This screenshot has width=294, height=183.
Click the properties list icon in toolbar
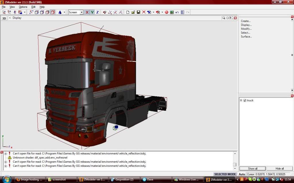click(182, 12)
